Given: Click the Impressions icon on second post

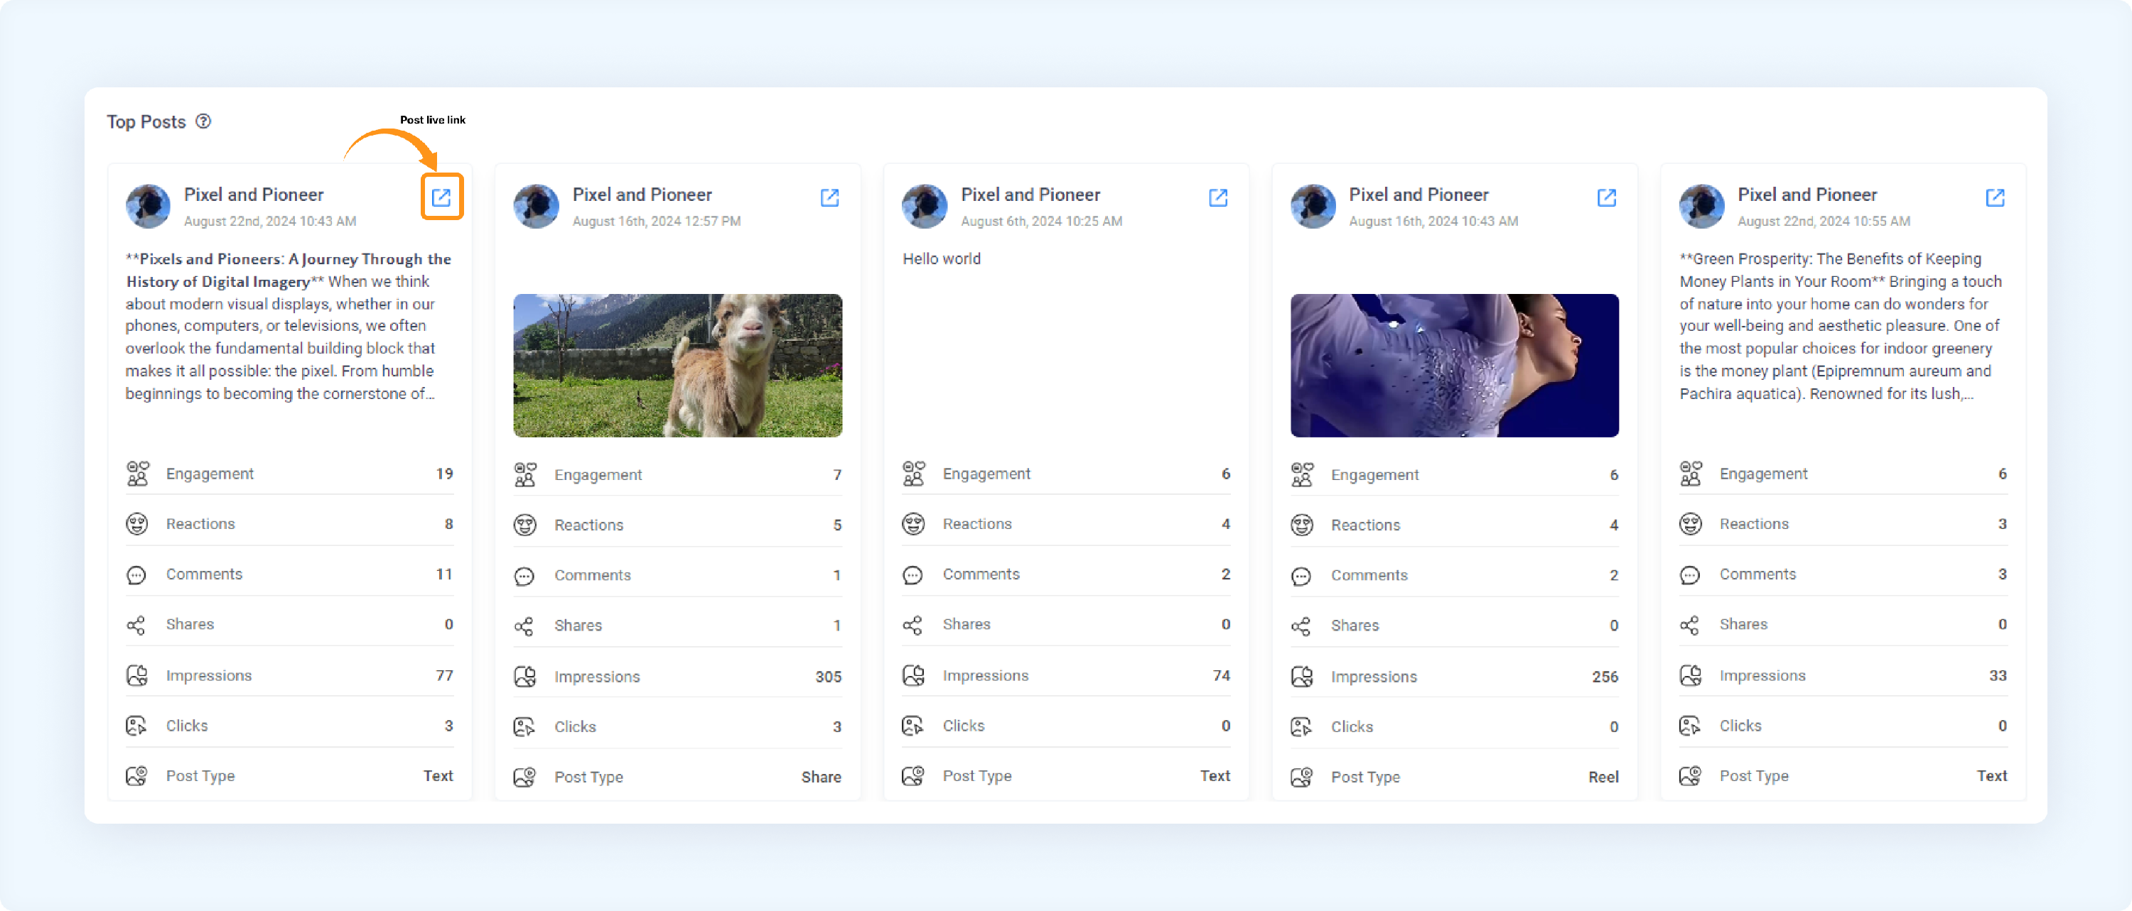Looking at the screenshot, I should point(526,675).
